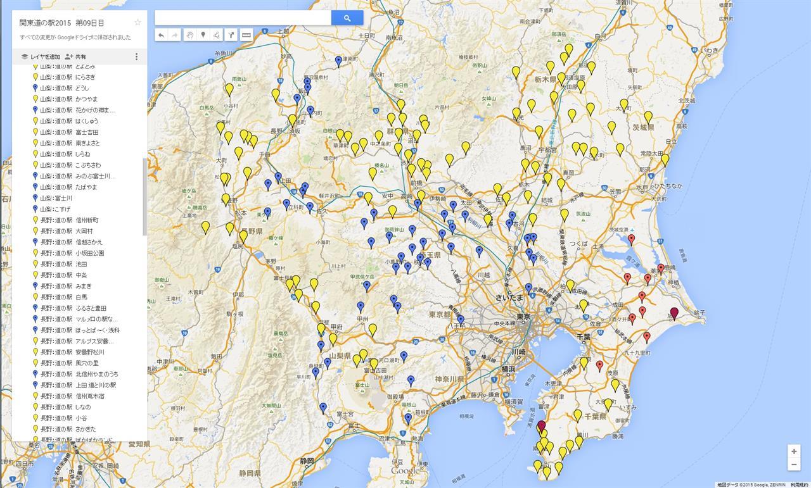Select list item 道の駅 上田 道と川の駅
The height and width of the screenshot is (488, 811).
79,385
